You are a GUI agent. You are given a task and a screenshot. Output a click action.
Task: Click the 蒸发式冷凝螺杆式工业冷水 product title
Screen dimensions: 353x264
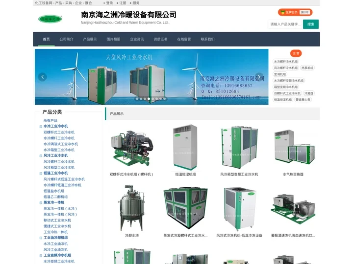(185, 236)
